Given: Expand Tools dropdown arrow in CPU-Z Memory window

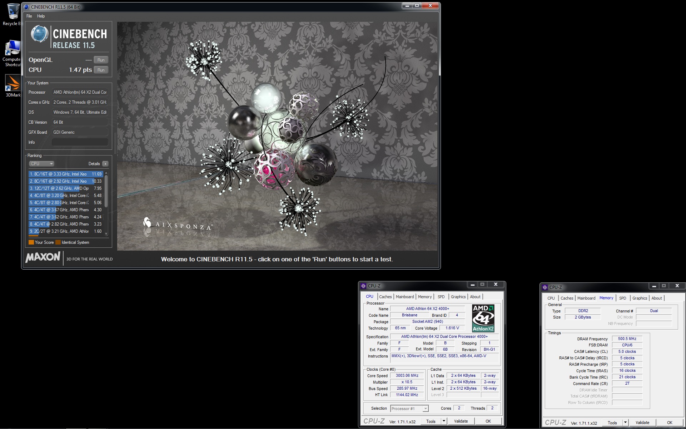Looking at the screenshot, I should [625, 423].
